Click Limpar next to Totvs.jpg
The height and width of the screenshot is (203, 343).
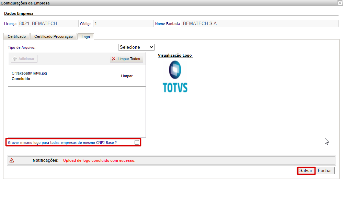[127, 76]
